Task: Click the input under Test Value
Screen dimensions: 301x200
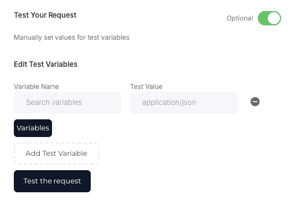Action: tap(184, 103)
